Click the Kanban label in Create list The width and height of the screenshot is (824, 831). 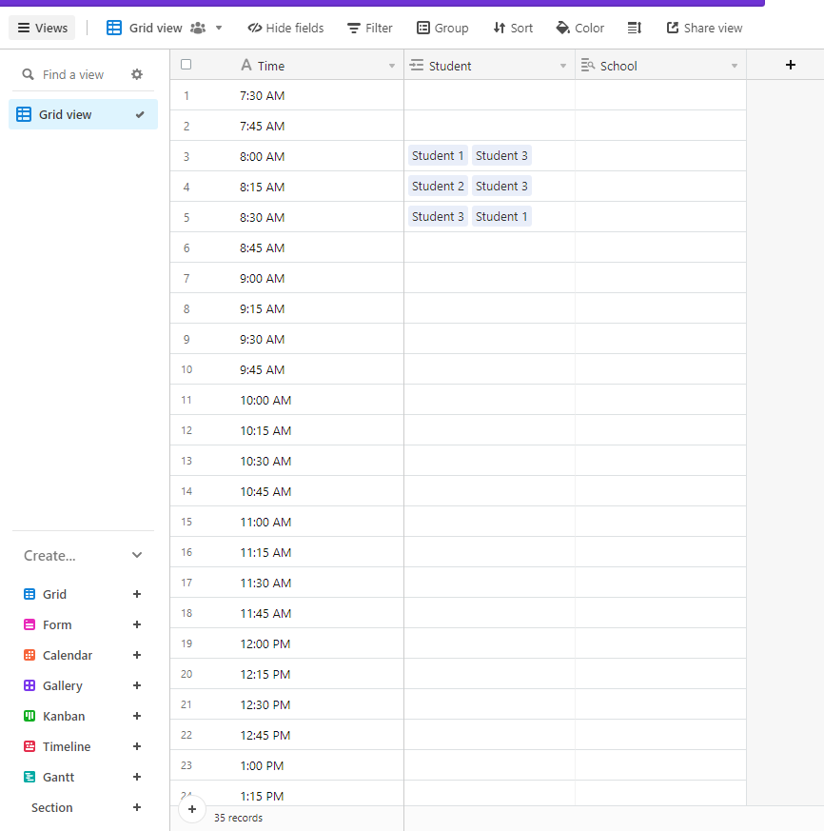coord(64,717)
